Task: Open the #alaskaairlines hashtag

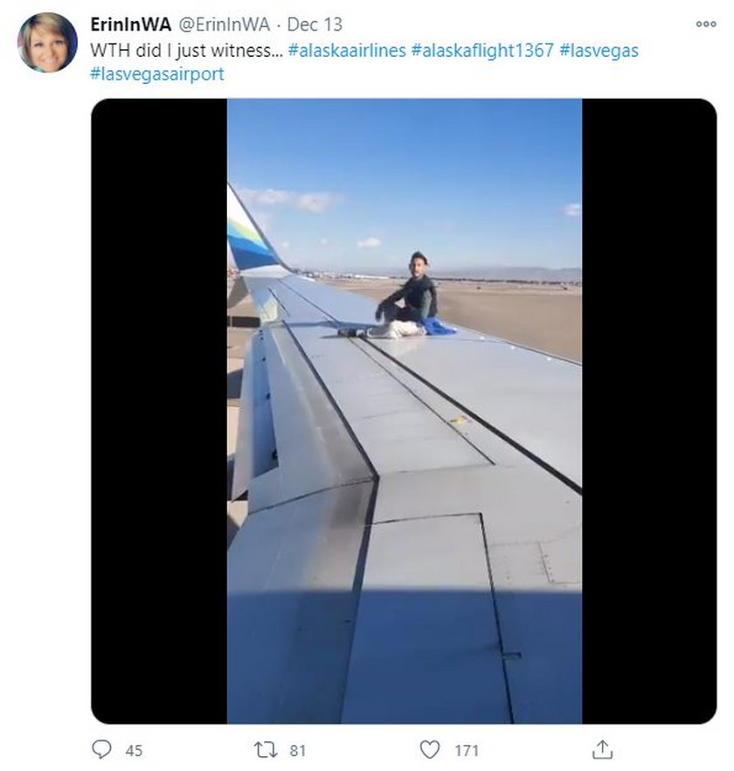Action: pyautogui.click(x=347, y=50)
